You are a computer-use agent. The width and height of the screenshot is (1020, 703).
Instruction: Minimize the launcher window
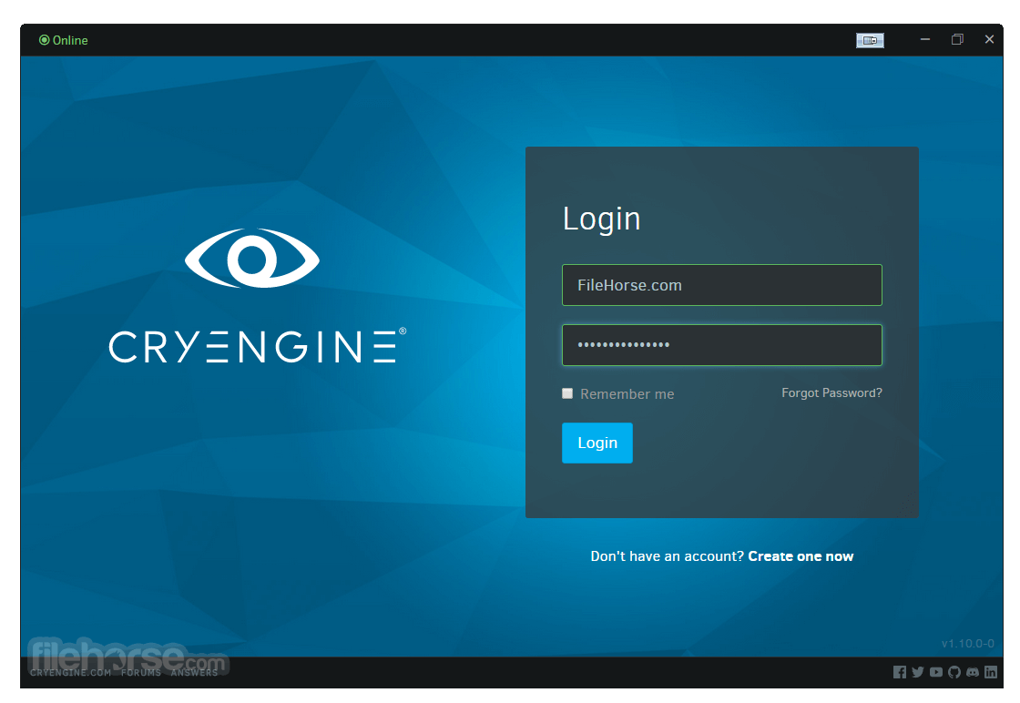(924, 40)
